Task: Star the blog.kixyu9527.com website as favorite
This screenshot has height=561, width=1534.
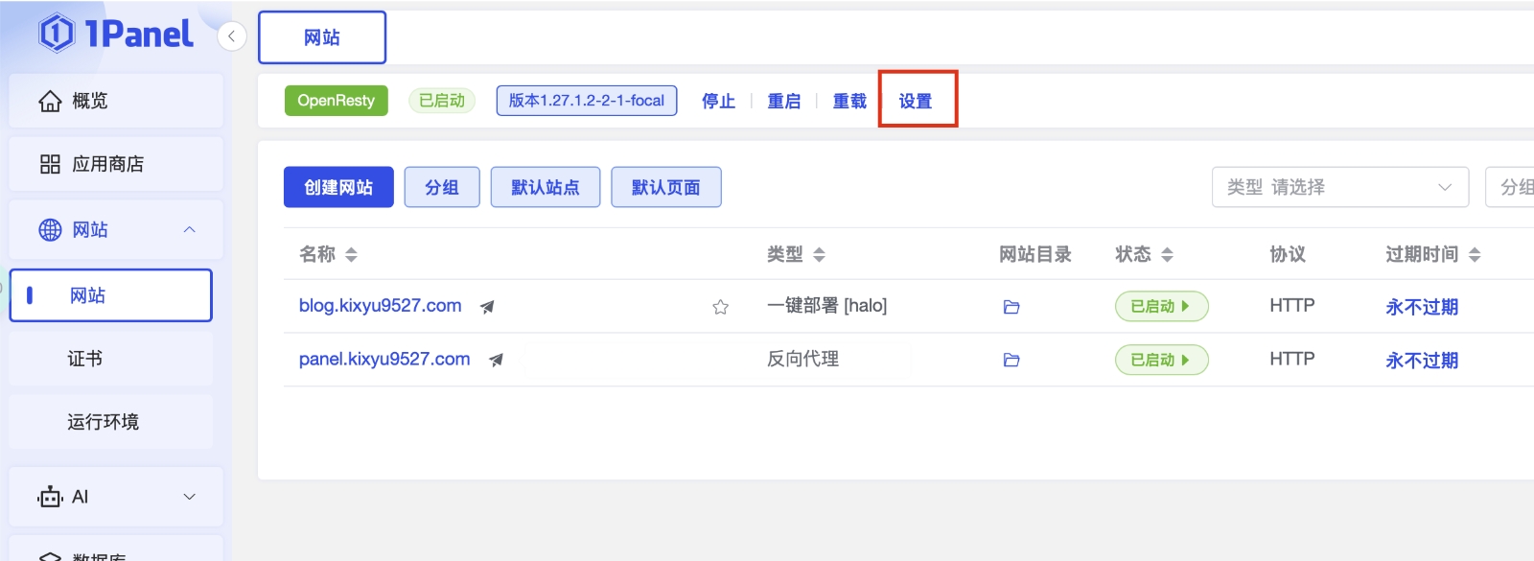Action: tap(720, 307)
